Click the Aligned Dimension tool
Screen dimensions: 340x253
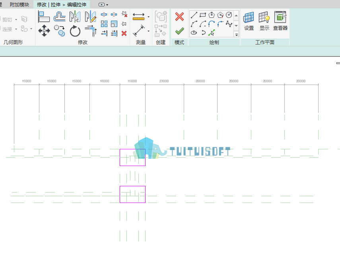point(138,31)
